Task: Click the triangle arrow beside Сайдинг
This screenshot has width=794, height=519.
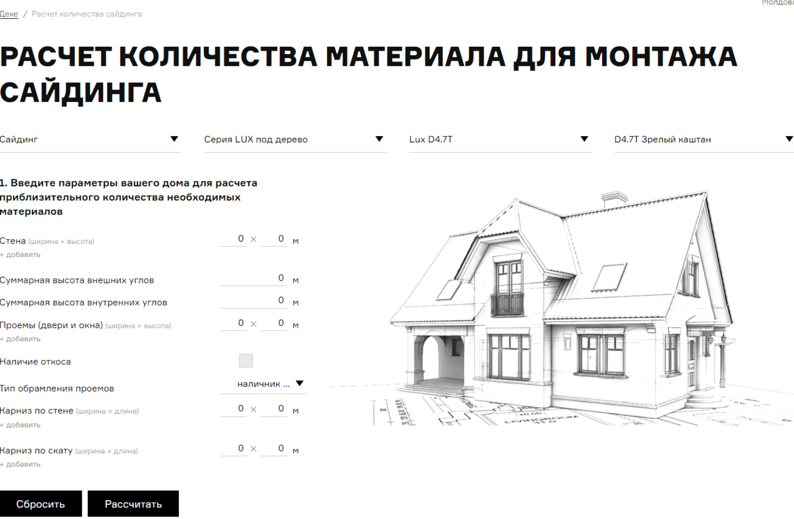Action: point(174,139)
